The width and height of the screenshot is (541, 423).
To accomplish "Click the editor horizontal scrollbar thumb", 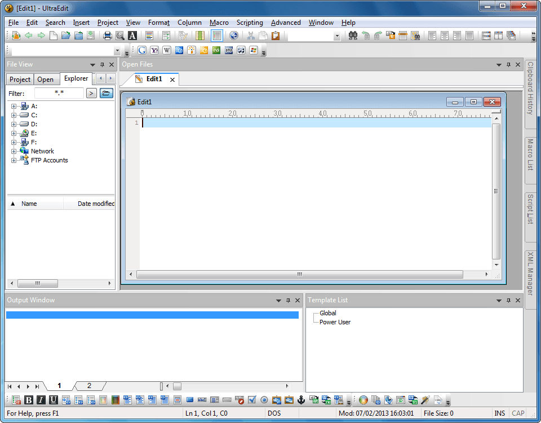I will (x=299, y=274).
